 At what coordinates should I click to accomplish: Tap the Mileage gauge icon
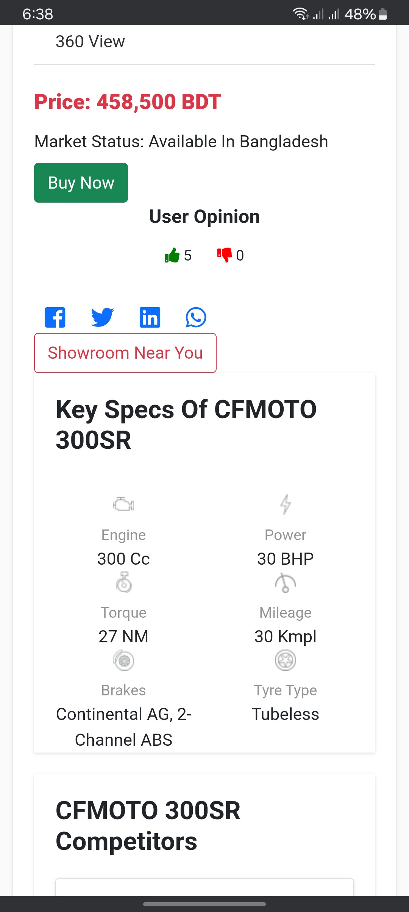pyautogui.click(x=286, y=582)
